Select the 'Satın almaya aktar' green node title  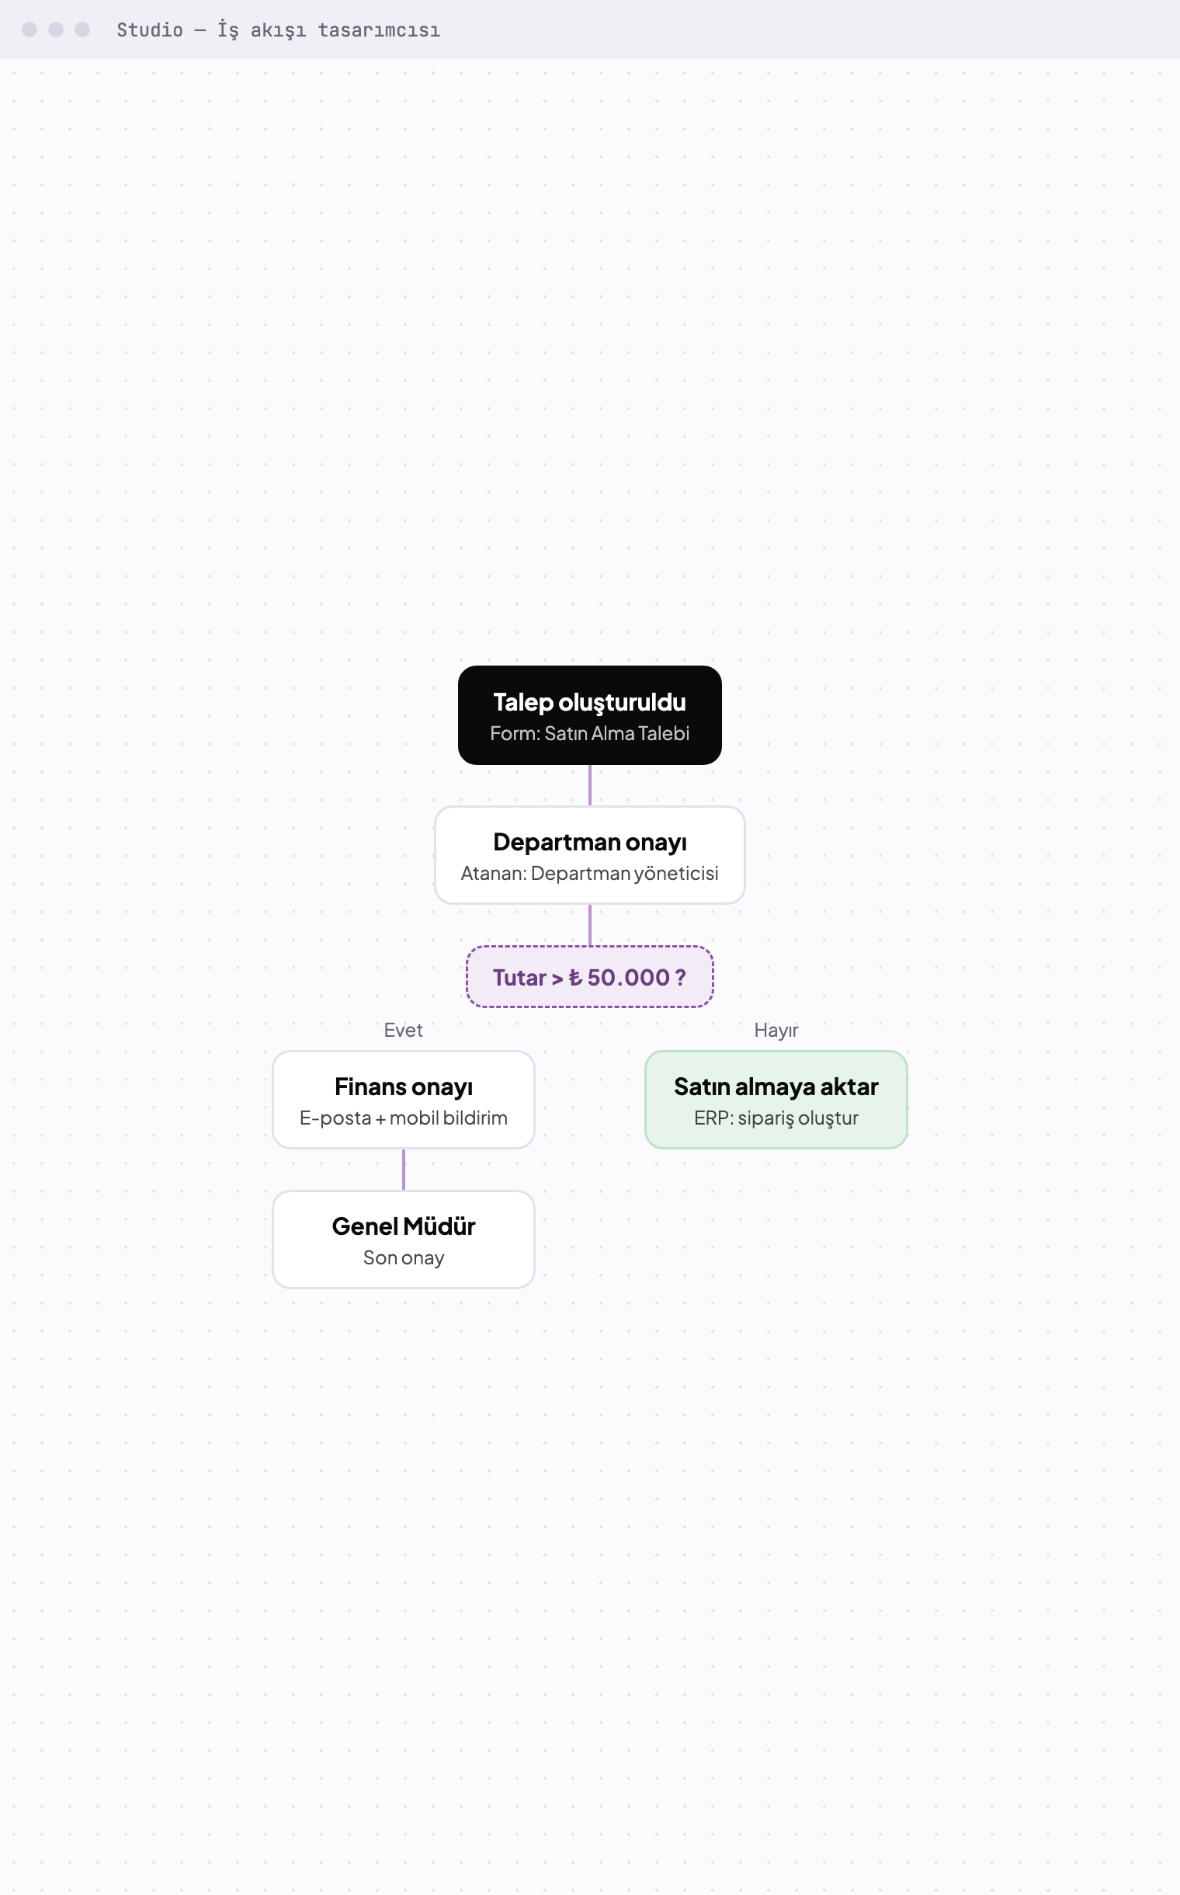pyautogui.click(x=776, y=1087)
